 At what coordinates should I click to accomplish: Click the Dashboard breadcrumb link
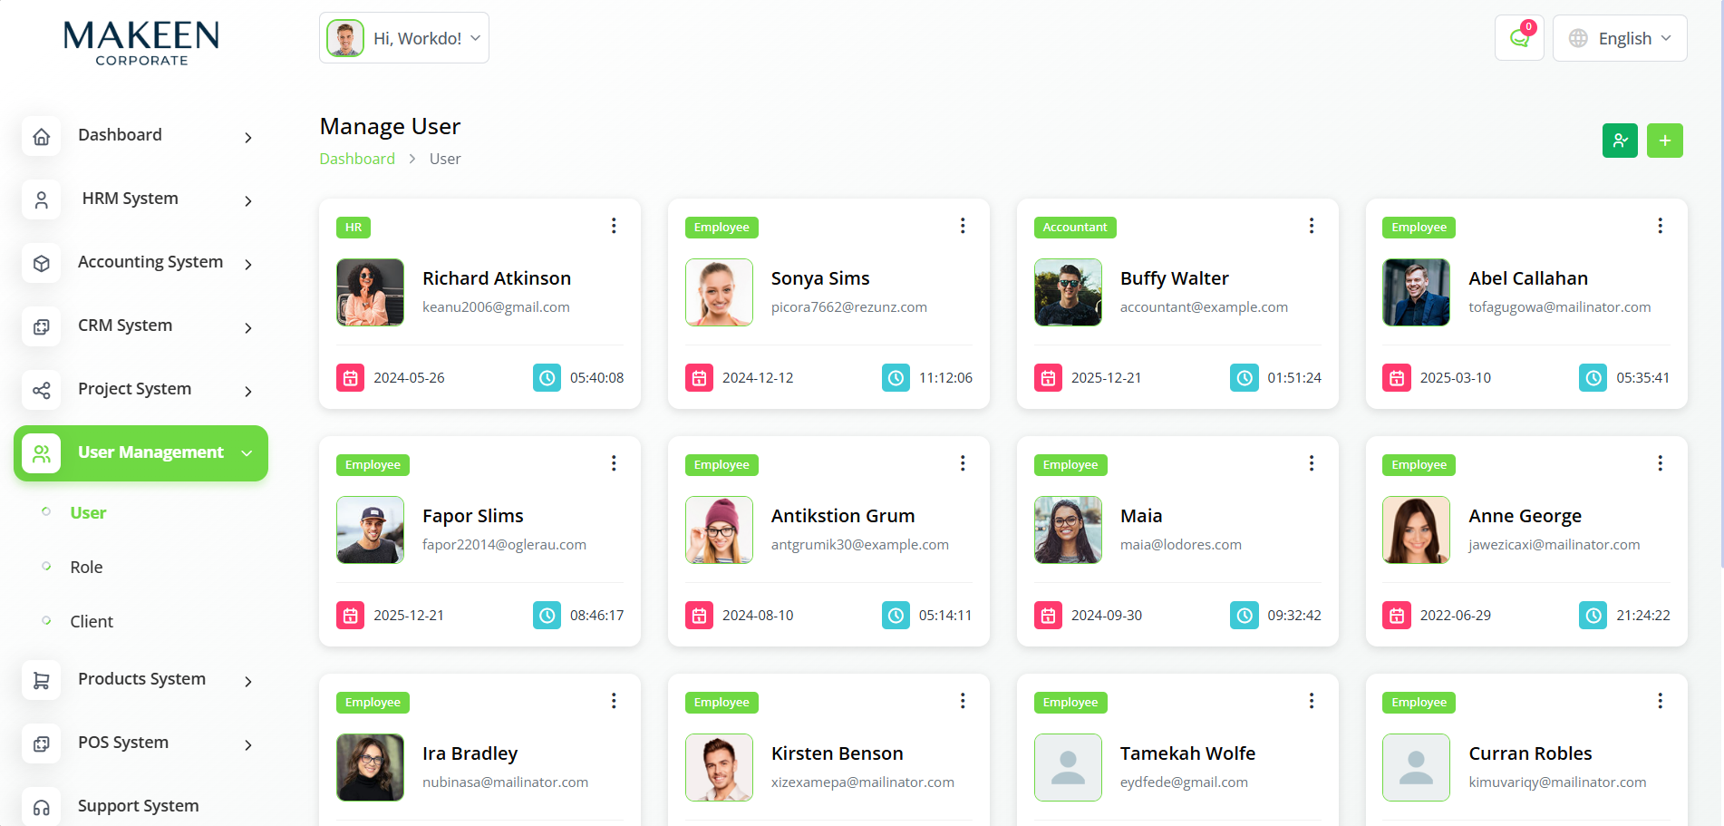357,159
